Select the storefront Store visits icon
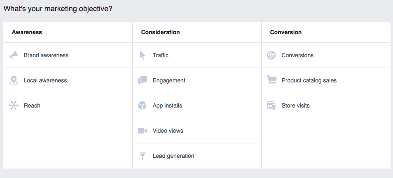Screen dimensions: 393x178 [271, 105]
